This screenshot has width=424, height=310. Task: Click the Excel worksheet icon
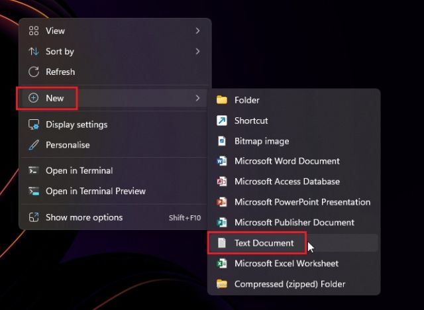point(222,264)
